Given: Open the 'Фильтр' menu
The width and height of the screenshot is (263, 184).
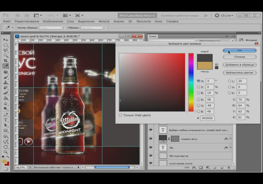Looking at the screenshot, I should coord(104,21).
